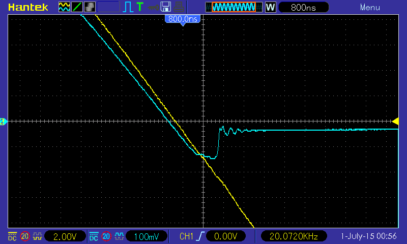Click the 800ns timebase readout
This screenshot has height=244, width=407.
coord(303,7)
